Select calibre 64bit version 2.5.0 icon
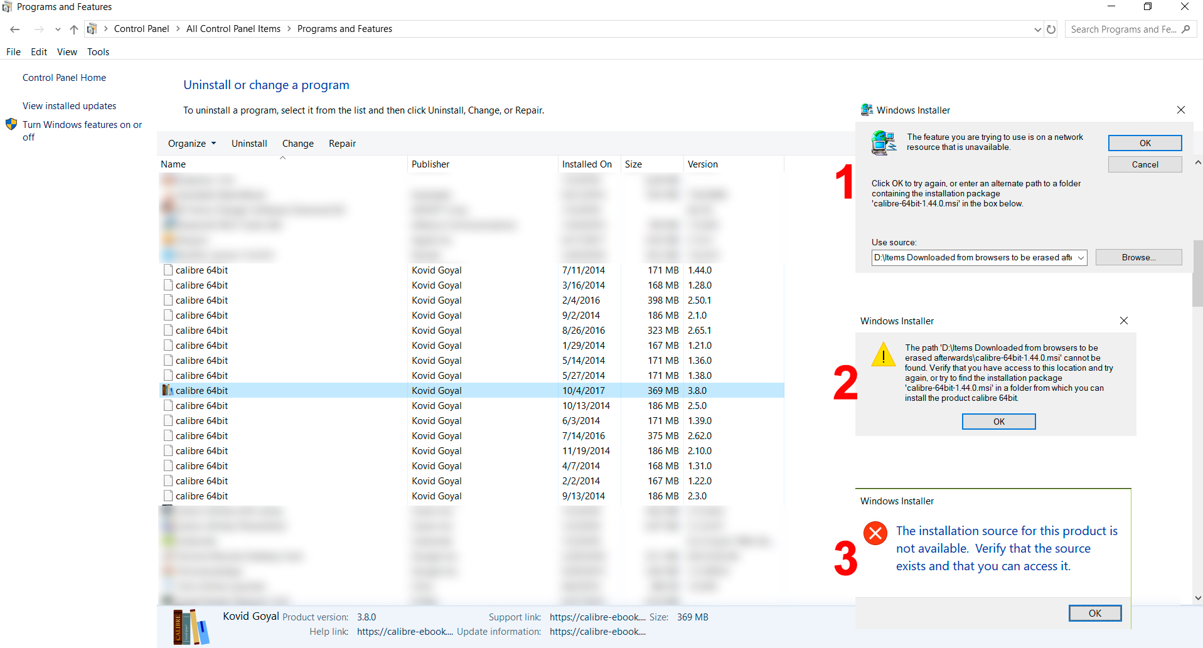 coord(168,406)
